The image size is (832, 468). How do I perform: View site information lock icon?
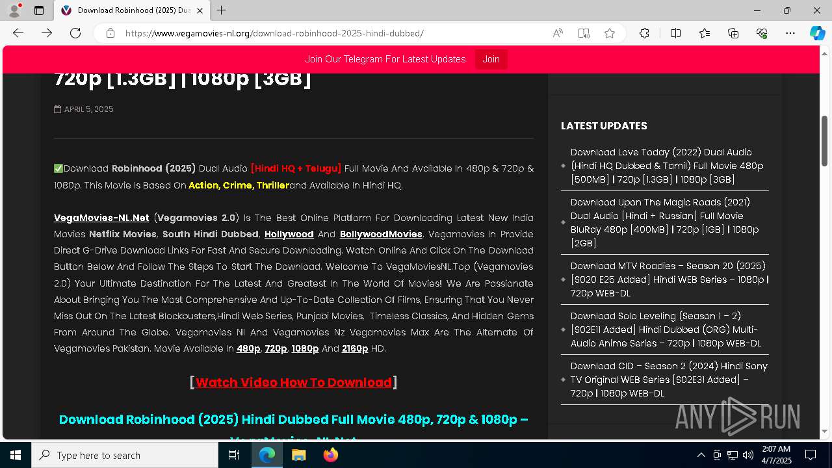click(110, 33)
